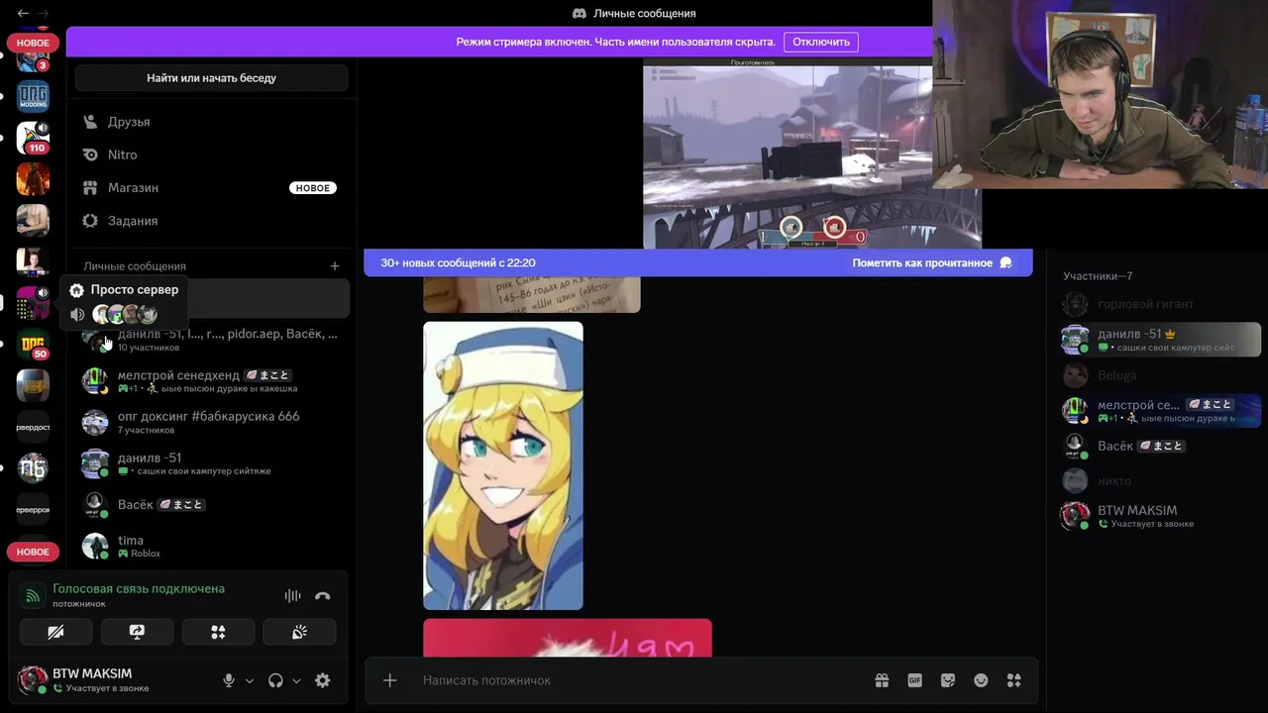
Task: Expand headphones output options arrow
Action: pyautogui.click(x=296, y=680)
